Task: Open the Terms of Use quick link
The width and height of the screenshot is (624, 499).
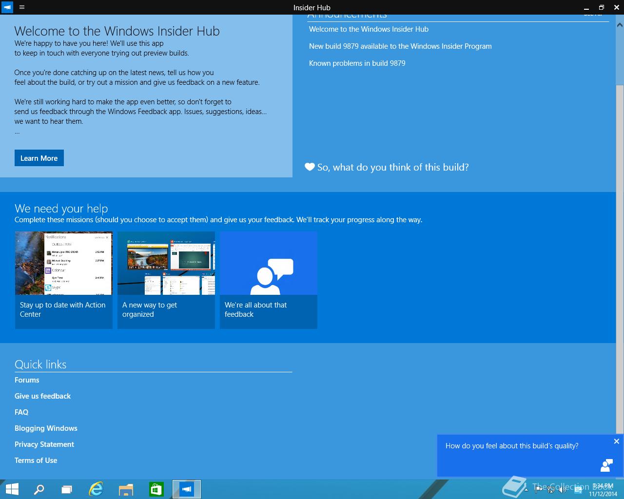Action: (x=36, y=461)
